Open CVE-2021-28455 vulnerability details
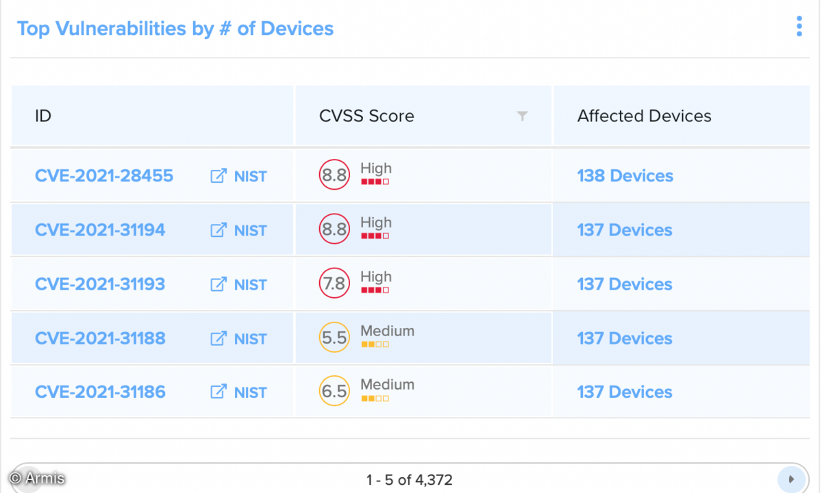 click(104, 176)
